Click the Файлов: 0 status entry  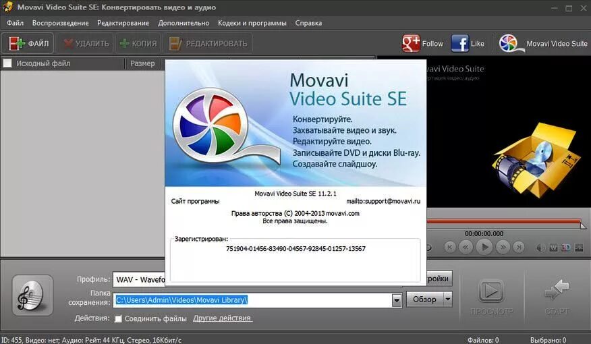pos(483,340)
